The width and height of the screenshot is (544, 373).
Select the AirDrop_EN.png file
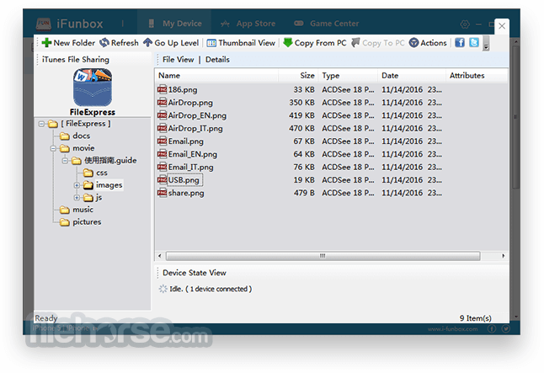click(197, 115)
